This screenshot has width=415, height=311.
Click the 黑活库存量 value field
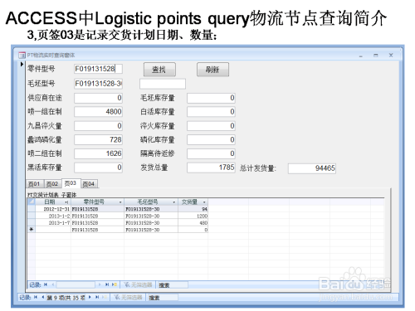pyautogui.click(x=98, y=168)
